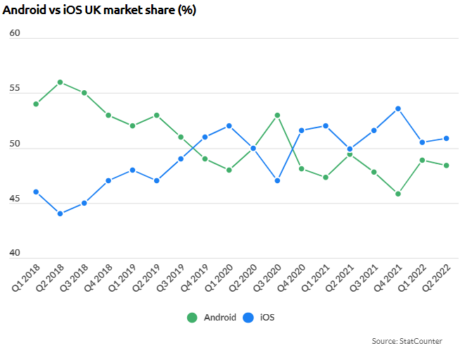The image size is (472, 348).
Task: Toggle the iOS legend entry
Action: 259,317
